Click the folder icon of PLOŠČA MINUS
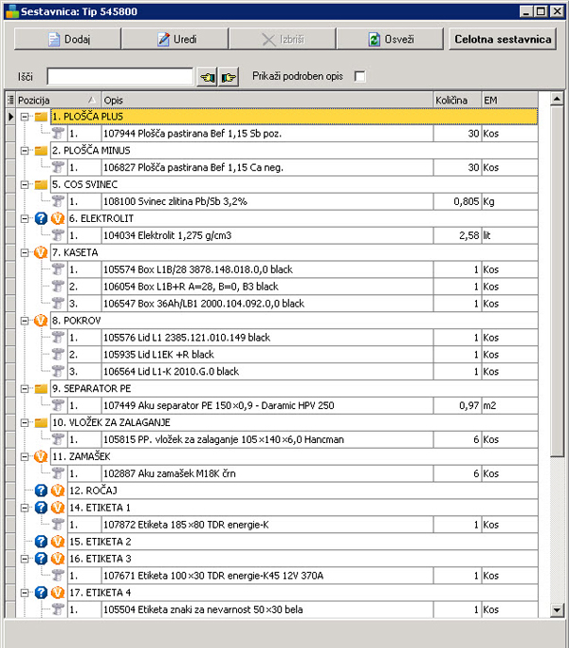569x648 pixels. [x=41, y=151]
